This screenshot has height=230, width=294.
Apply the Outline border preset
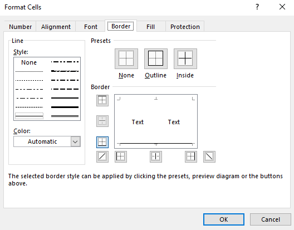(155, 58)
